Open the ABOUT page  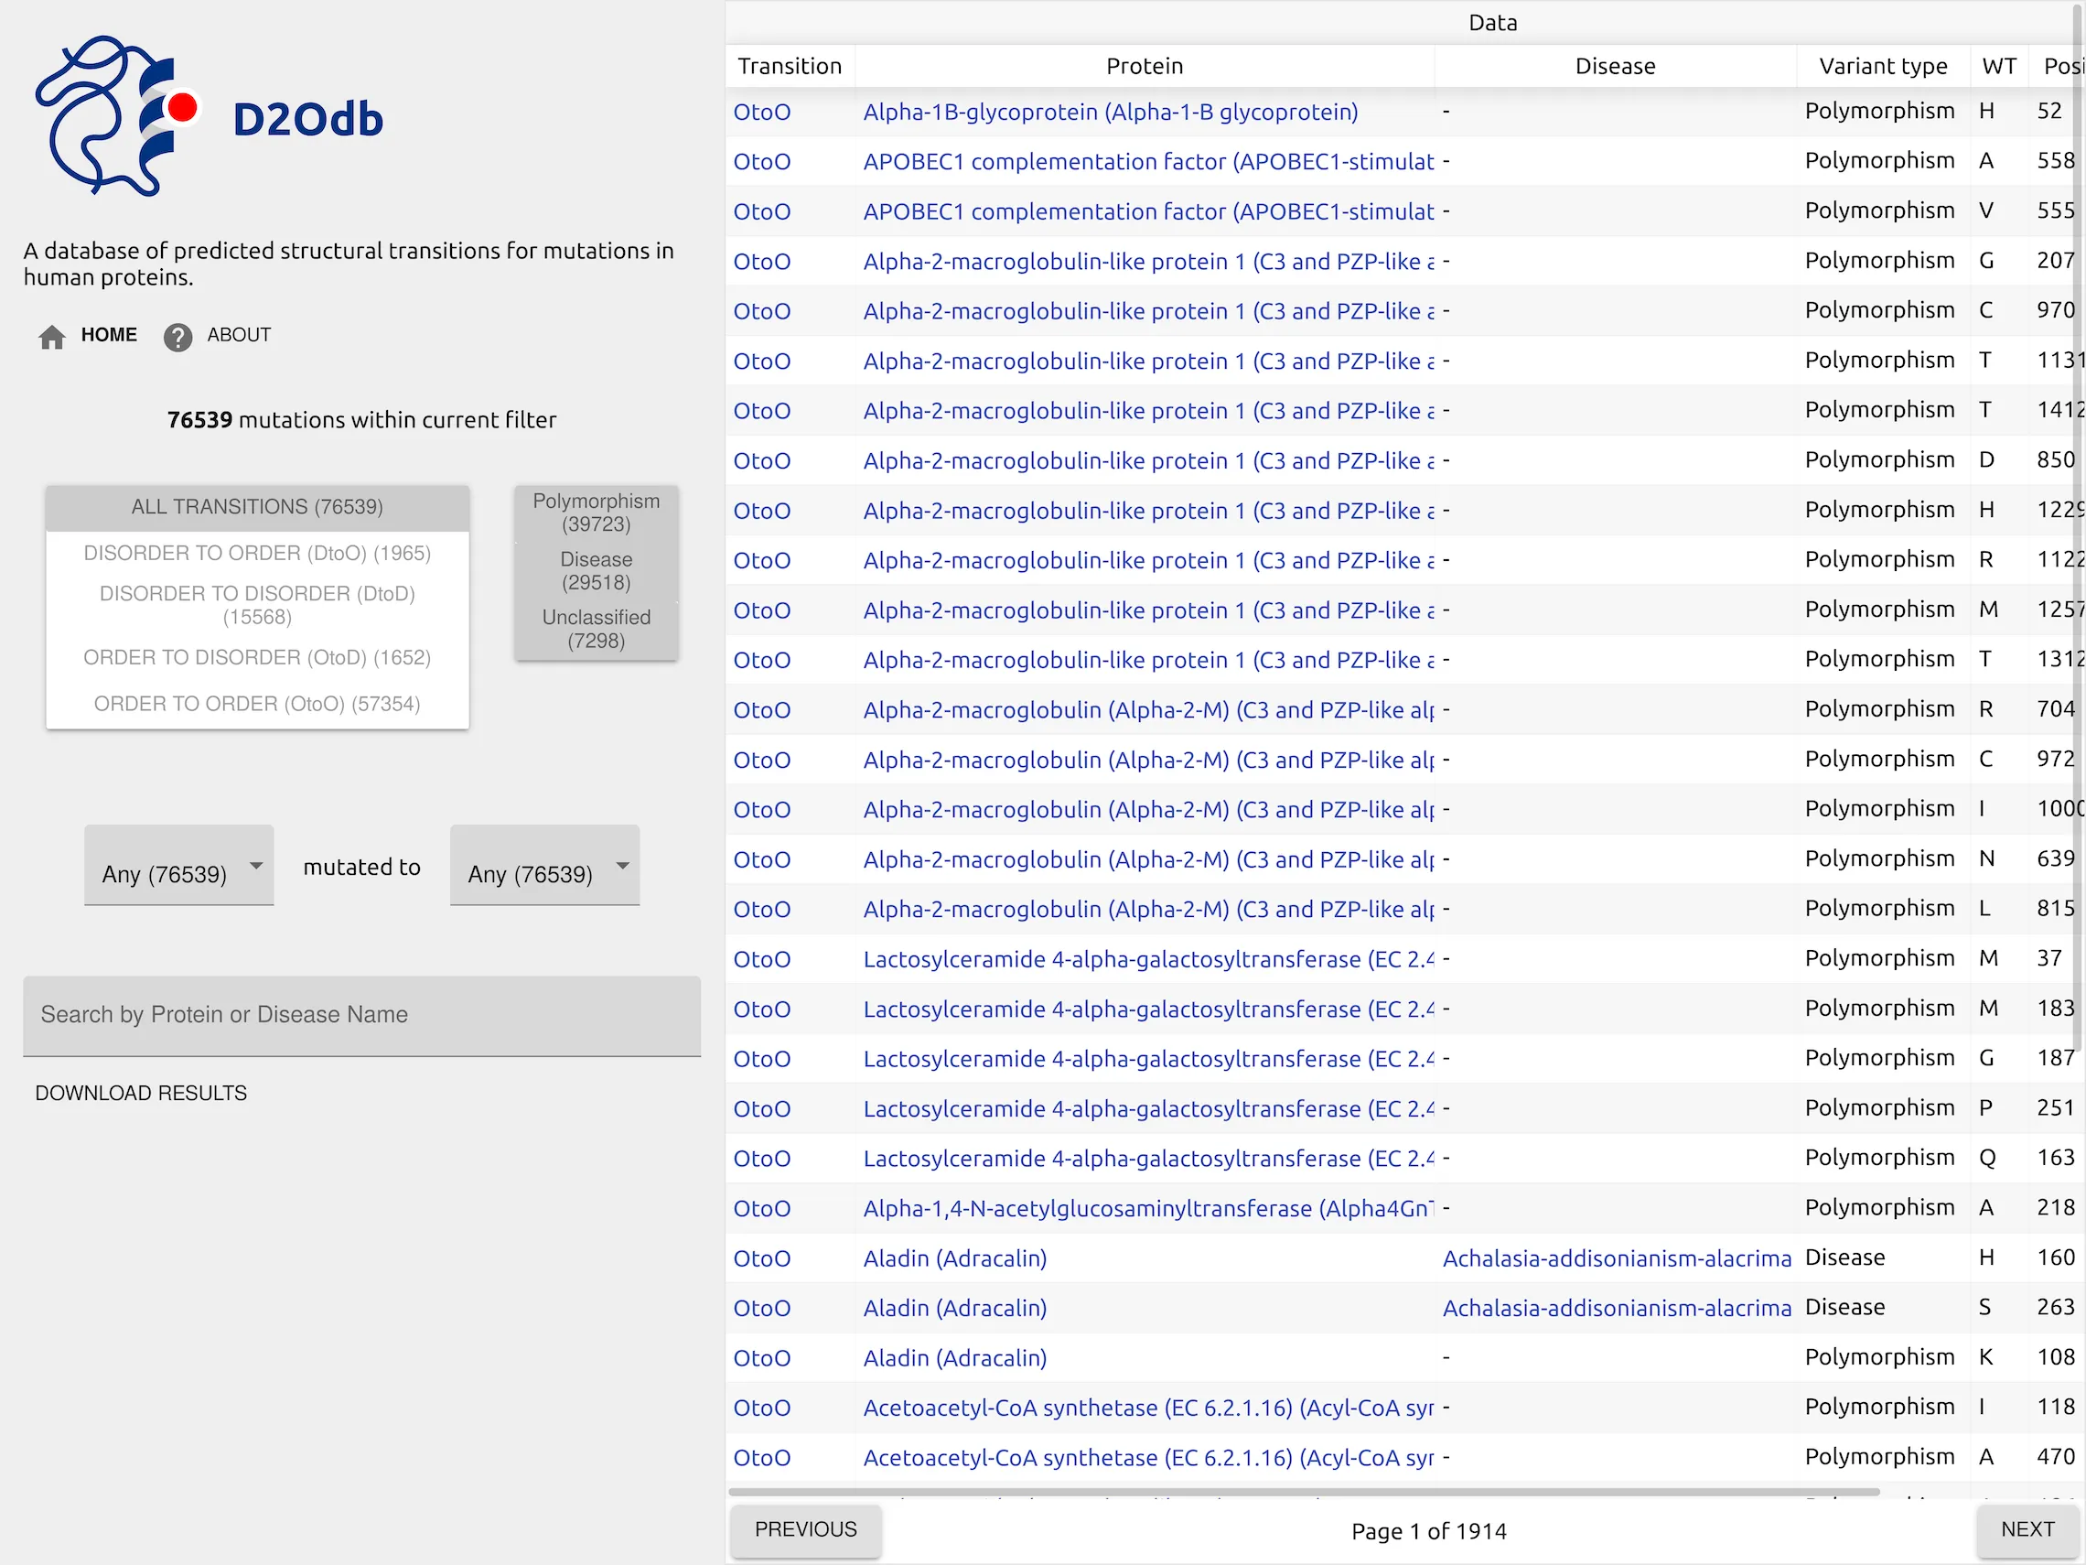tap(239, 335)
